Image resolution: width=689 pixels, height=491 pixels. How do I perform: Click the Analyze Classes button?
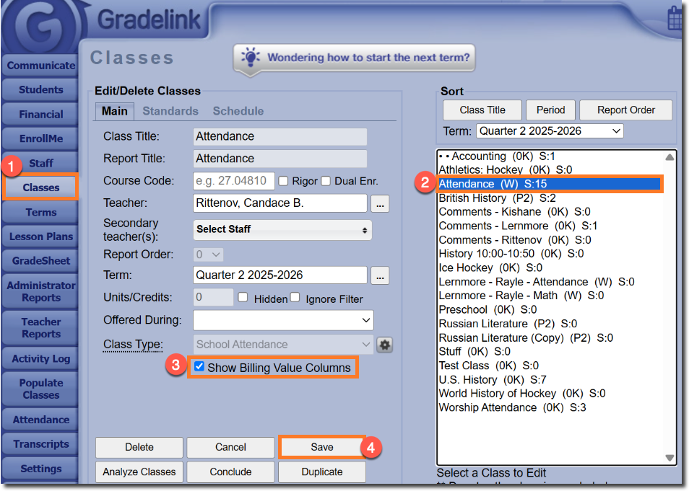pyautogui.click(x=139, y=472)
